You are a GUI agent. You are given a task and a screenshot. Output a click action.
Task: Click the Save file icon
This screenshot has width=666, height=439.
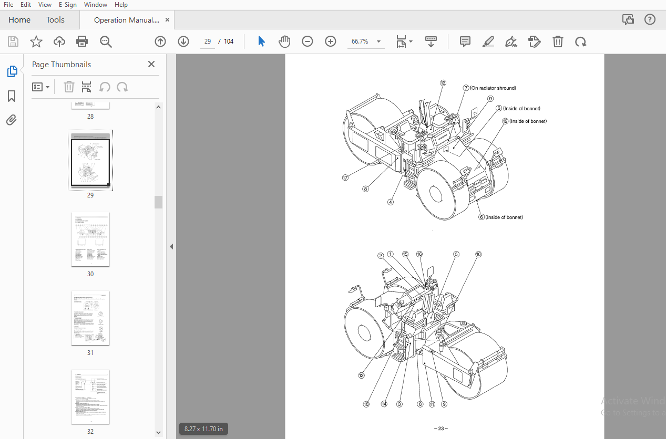13,41
